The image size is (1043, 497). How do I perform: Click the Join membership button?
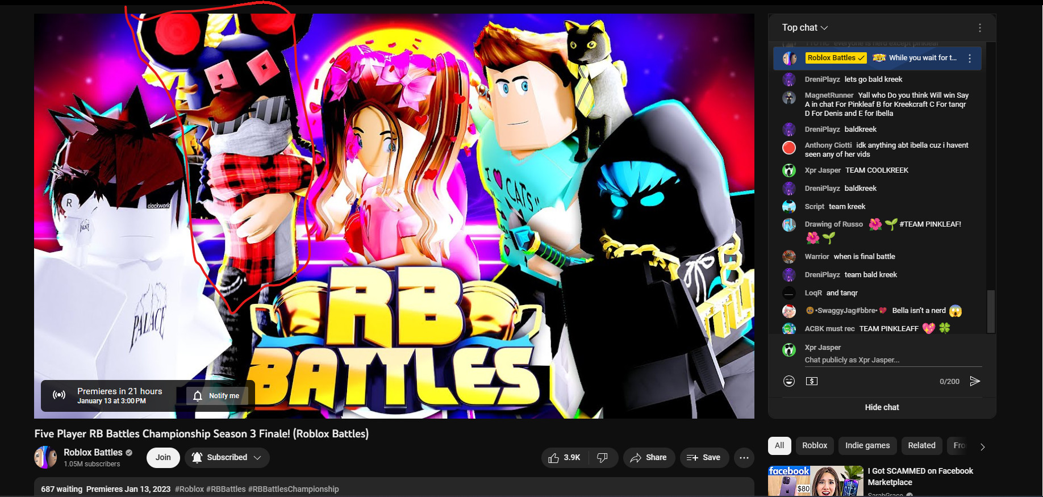[163, 458]
